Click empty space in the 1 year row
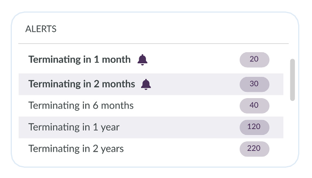The image size is (312, 178). (179, 127)
